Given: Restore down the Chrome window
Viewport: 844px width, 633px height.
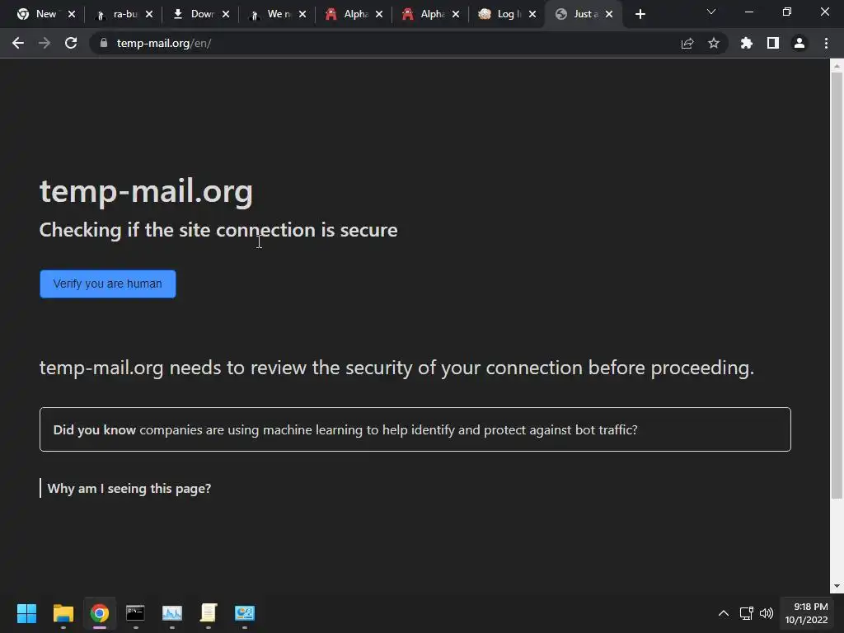Looking at the screenshot, I should click(787, 12).
